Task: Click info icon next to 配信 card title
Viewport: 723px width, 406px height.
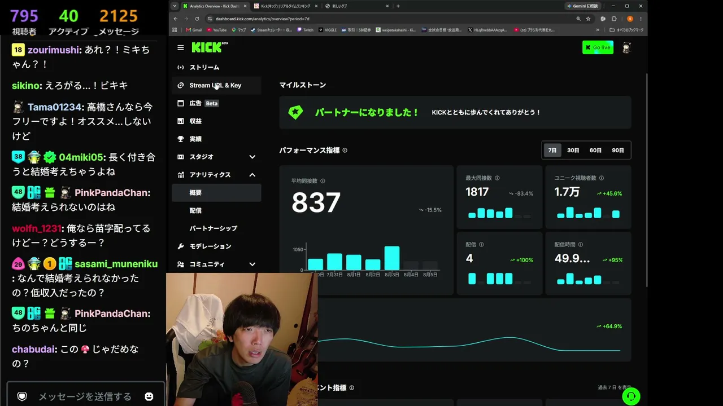Action: pos(481,245)
